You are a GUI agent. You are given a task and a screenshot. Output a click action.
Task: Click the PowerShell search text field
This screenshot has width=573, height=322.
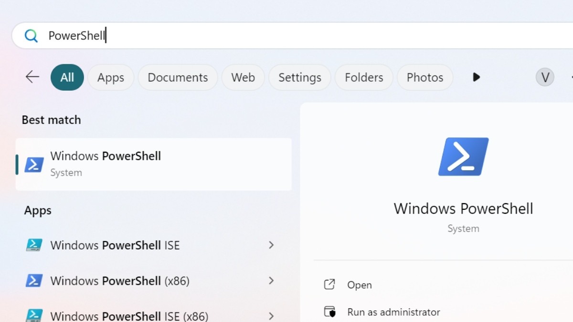pyautogui.click(x=292, y=36)
